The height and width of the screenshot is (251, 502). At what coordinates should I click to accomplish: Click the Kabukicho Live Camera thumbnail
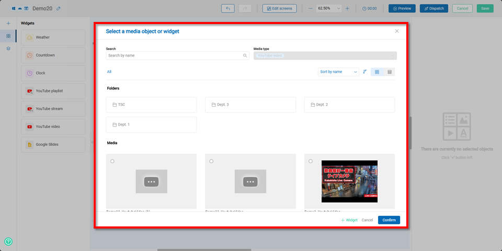point(349,181)
